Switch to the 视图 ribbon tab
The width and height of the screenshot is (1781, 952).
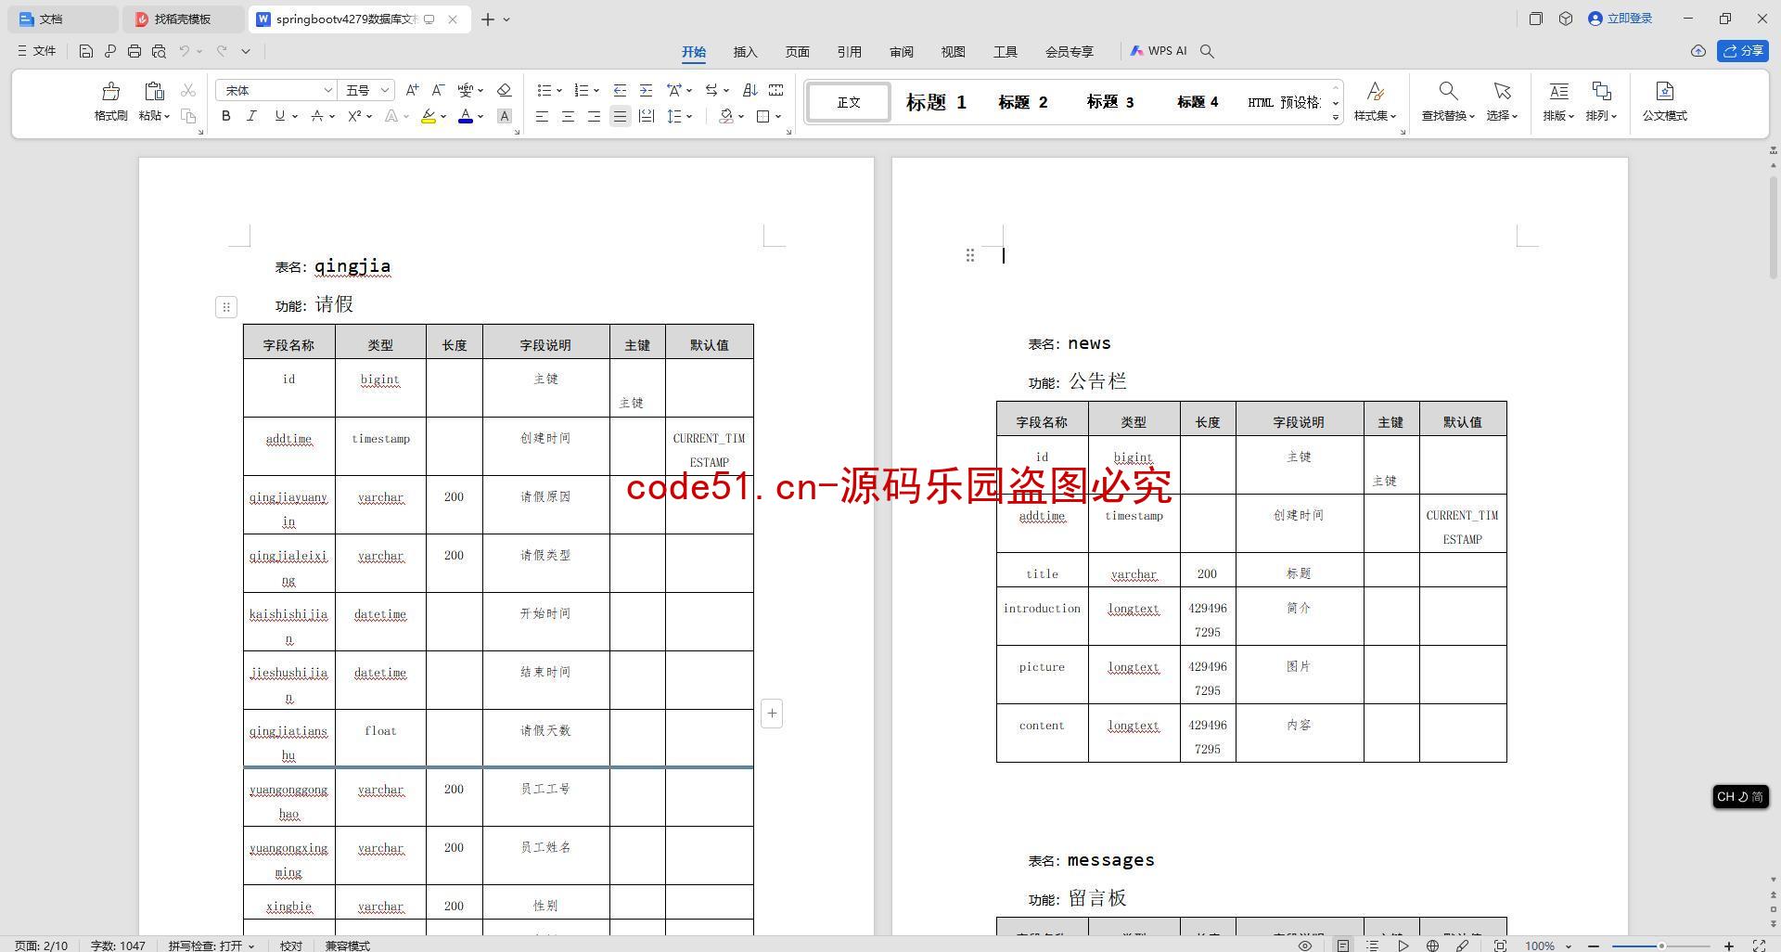pos(953,52)
